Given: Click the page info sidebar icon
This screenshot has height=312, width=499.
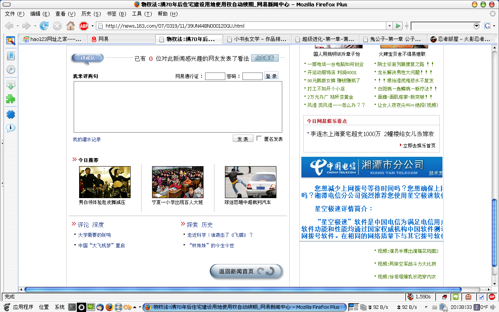Looking at the screenshot, I should tap(11, 128).
